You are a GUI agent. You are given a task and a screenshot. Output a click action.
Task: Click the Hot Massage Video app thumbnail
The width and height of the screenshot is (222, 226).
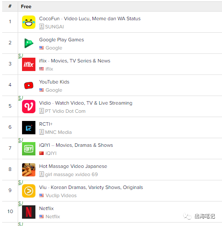[x=29, y=170]
